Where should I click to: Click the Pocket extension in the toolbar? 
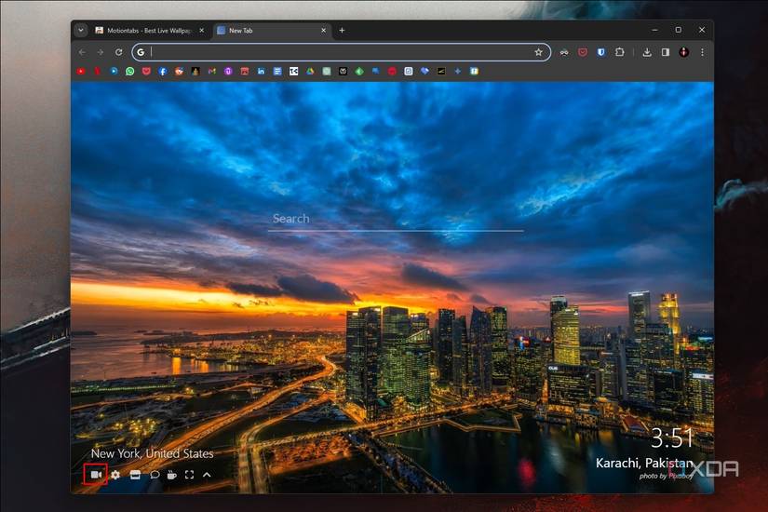(583, 52)
